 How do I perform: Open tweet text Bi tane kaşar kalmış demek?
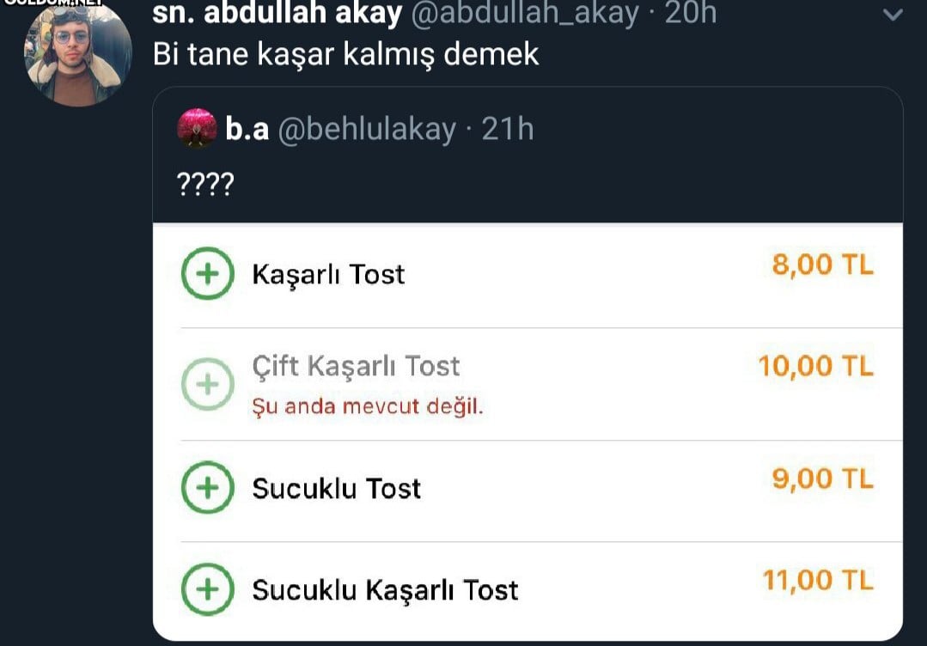point(346,54)
